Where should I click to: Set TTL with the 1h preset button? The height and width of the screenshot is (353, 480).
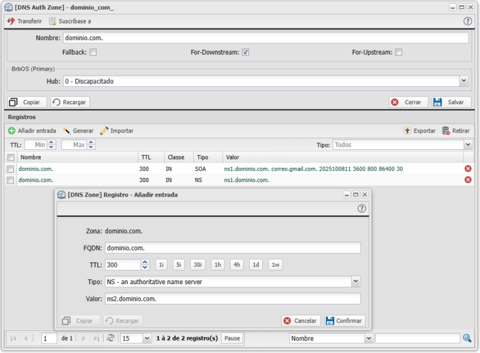click(x=217, y=265)
